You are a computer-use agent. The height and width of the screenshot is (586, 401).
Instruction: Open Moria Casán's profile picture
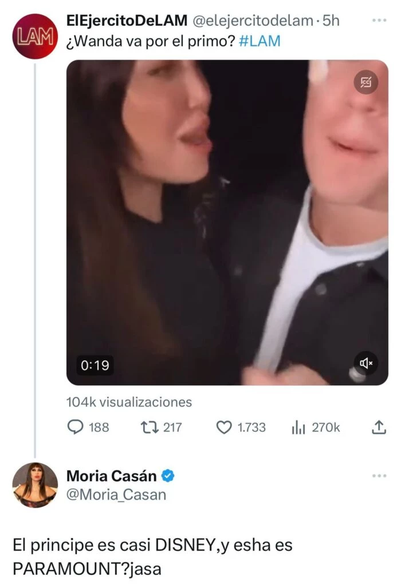[35, 485]
